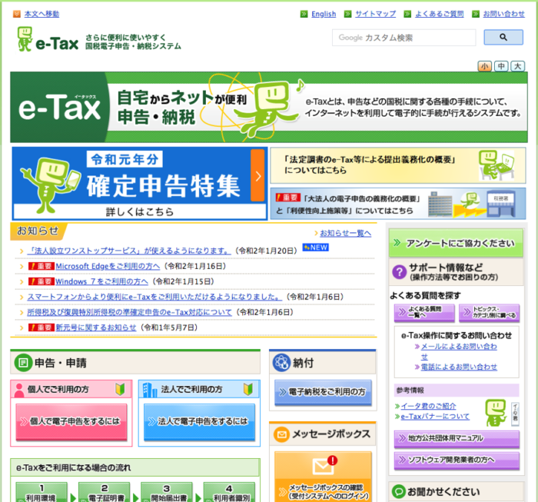
Task: Click よくある質問一覧へ button
Action: pyautogui.click(x=424, y=313)
